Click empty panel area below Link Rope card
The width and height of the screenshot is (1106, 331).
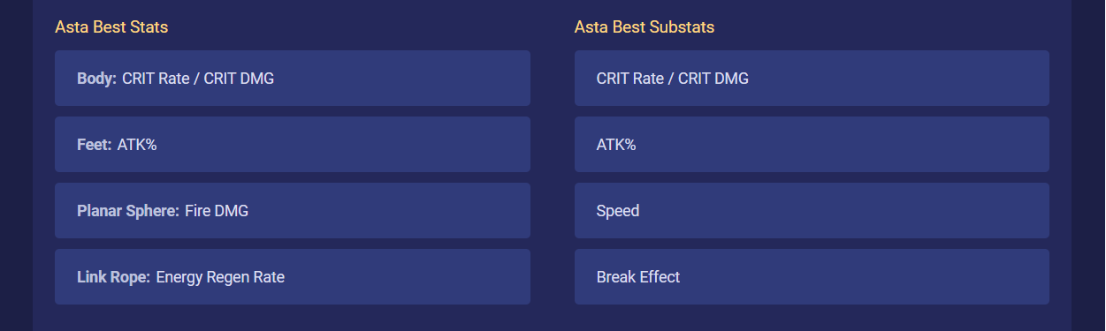[x=292, y=318]
